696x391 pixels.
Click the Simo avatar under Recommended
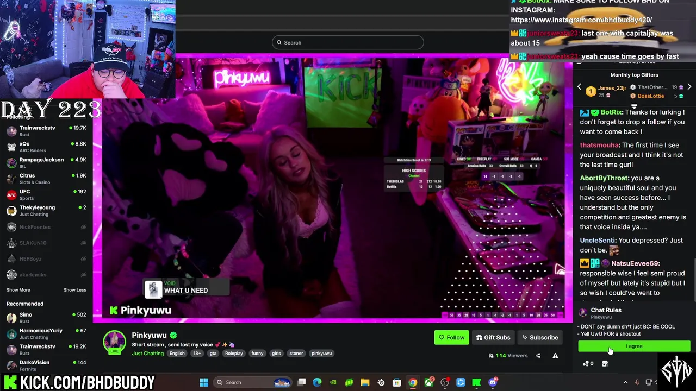pyautogui.click(x=11, y=318)
